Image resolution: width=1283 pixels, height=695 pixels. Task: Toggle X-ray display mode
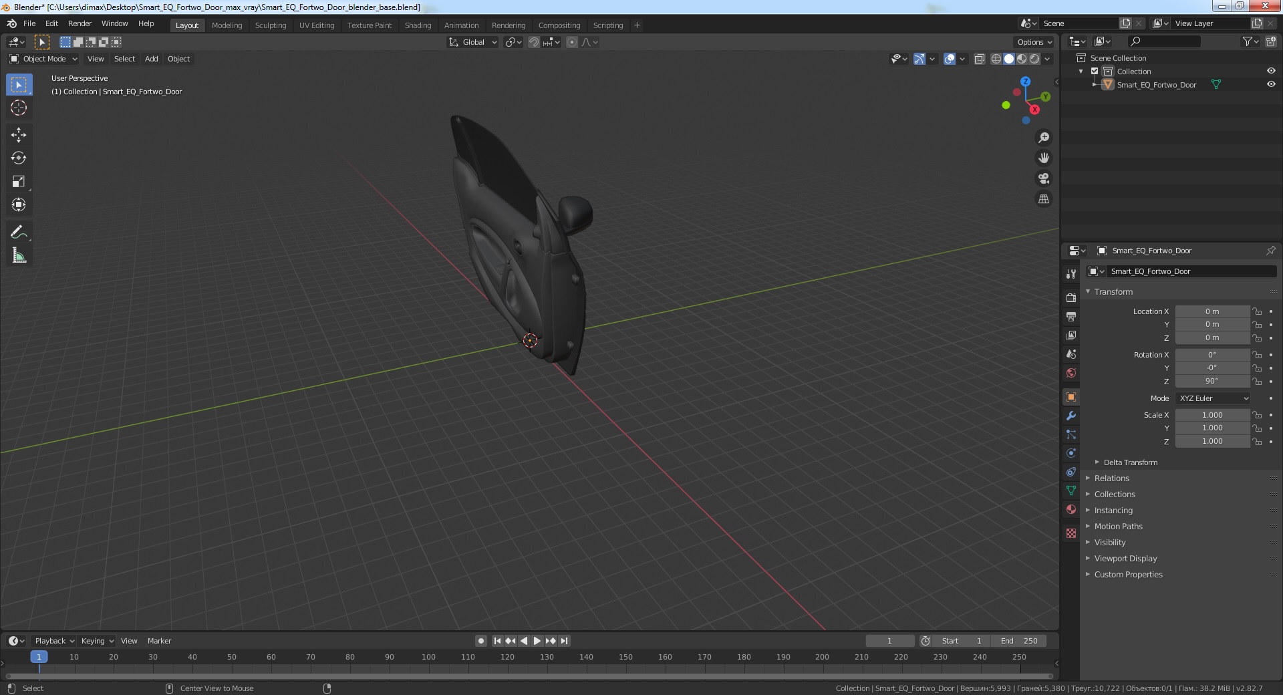point(980,59)
